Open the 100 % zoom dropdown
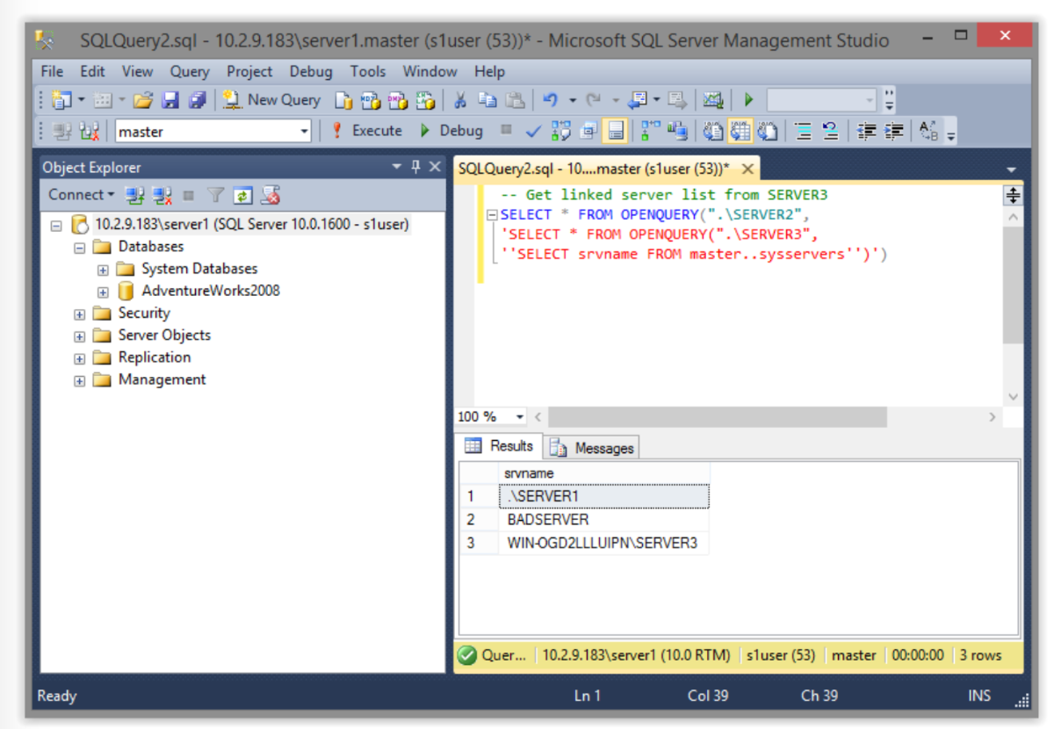The width and height of the screenshot is (1054, 729). point(519,417)
